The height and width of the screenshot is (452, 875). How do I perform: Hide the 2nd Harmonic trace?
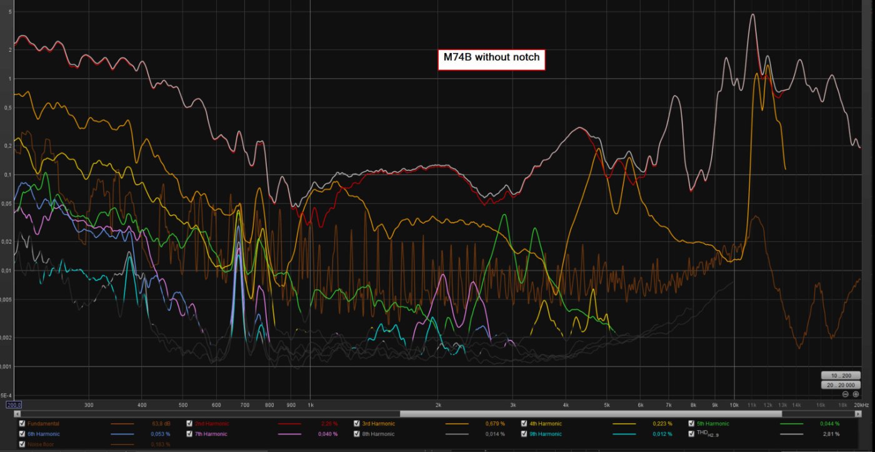click(x=189, y=423)
